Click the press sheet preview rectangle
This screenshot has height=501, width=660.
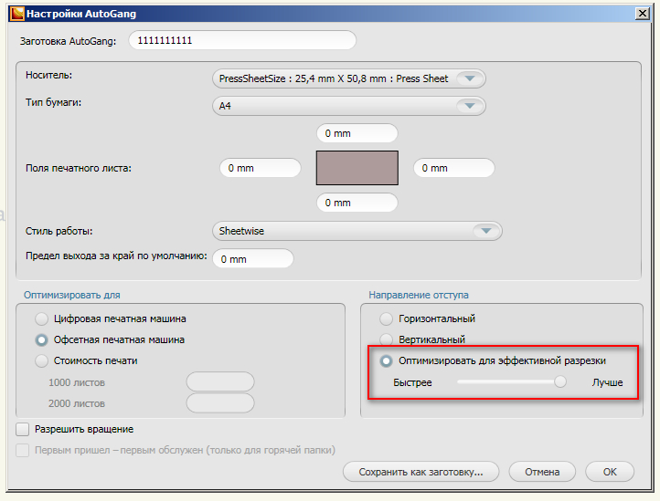click(x=357, y=168)
